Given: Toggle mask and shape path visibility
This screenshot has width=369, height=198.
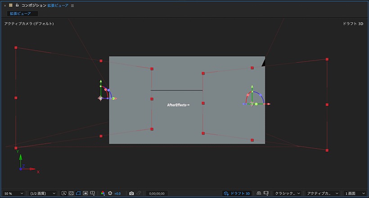Looking at the screenshot, I should tap(78, 194).
